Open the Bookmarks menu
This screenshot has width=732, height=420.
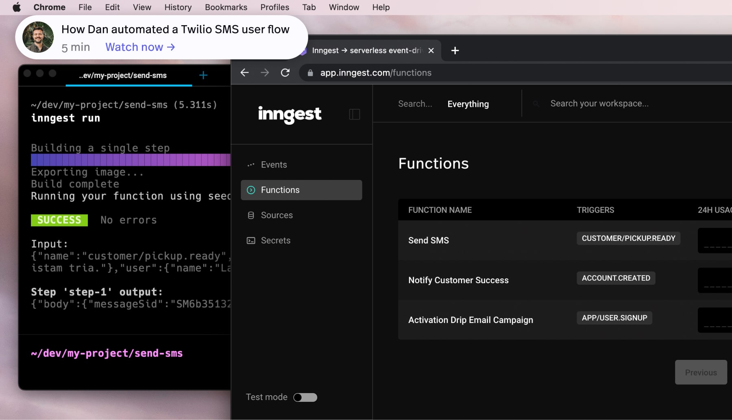point(226,7)
